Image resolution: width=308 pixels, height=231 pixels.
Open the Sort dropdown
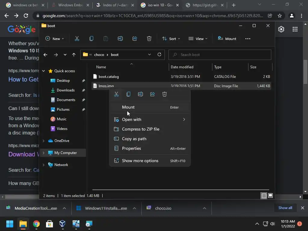point(171,39)
